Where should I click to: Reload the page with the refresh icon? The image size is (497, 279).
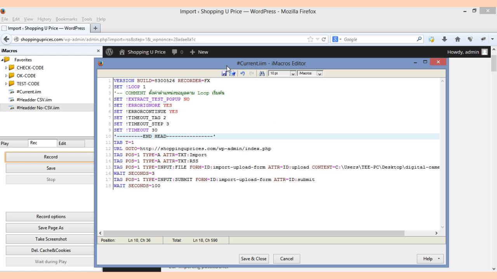tap(323, 39)
